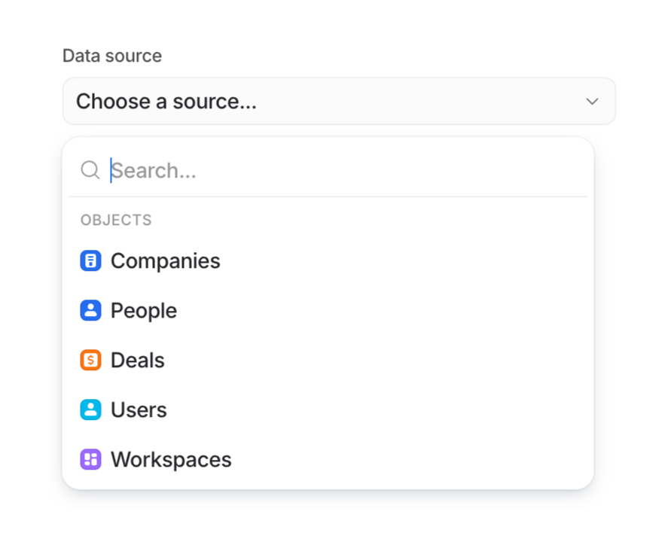Screen dimensions: 665x557
Task: Click the People person icon
Action: (x=90, y=310)
